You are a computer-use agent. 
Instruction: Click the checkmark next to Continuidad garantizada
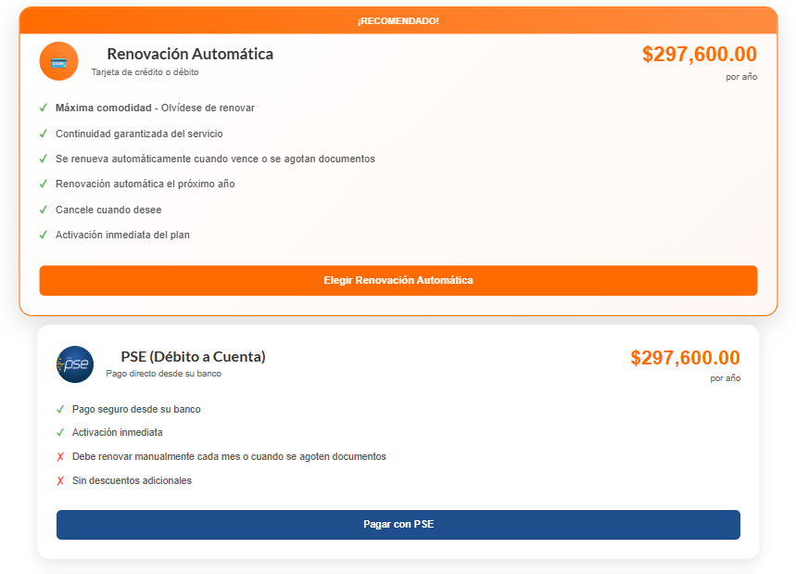pyautogui.click(x=44, y=134)
